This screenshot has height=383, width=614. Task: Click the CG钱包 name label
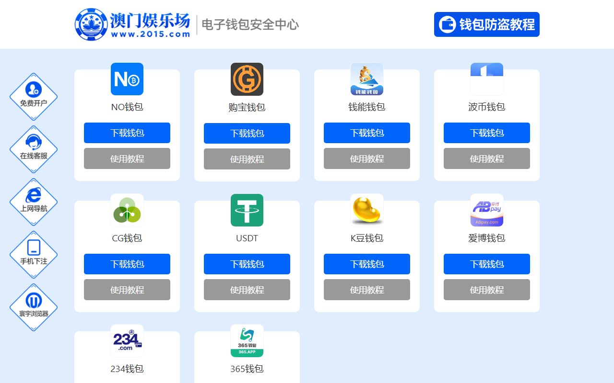pos(127,238)
